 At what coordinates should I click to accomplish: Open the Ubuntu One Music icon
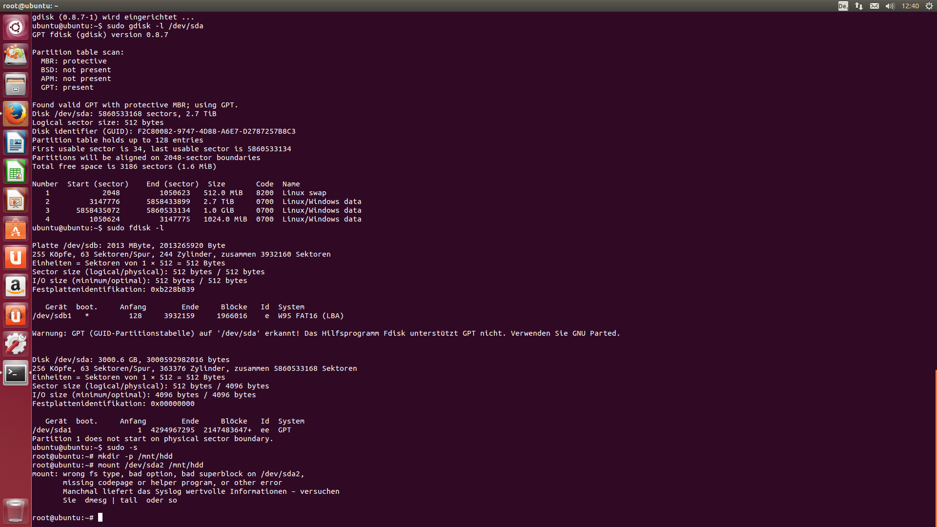click(x=16, y=315)
